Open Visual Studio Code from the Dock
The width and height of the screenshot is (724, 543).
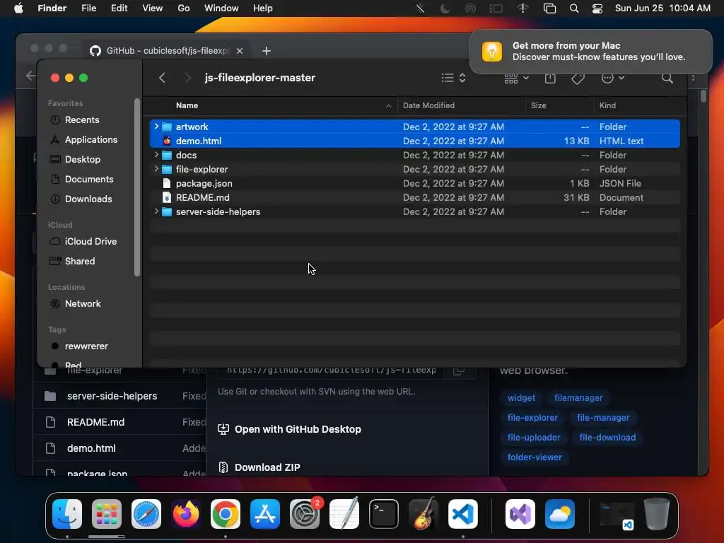click(463, 514)
